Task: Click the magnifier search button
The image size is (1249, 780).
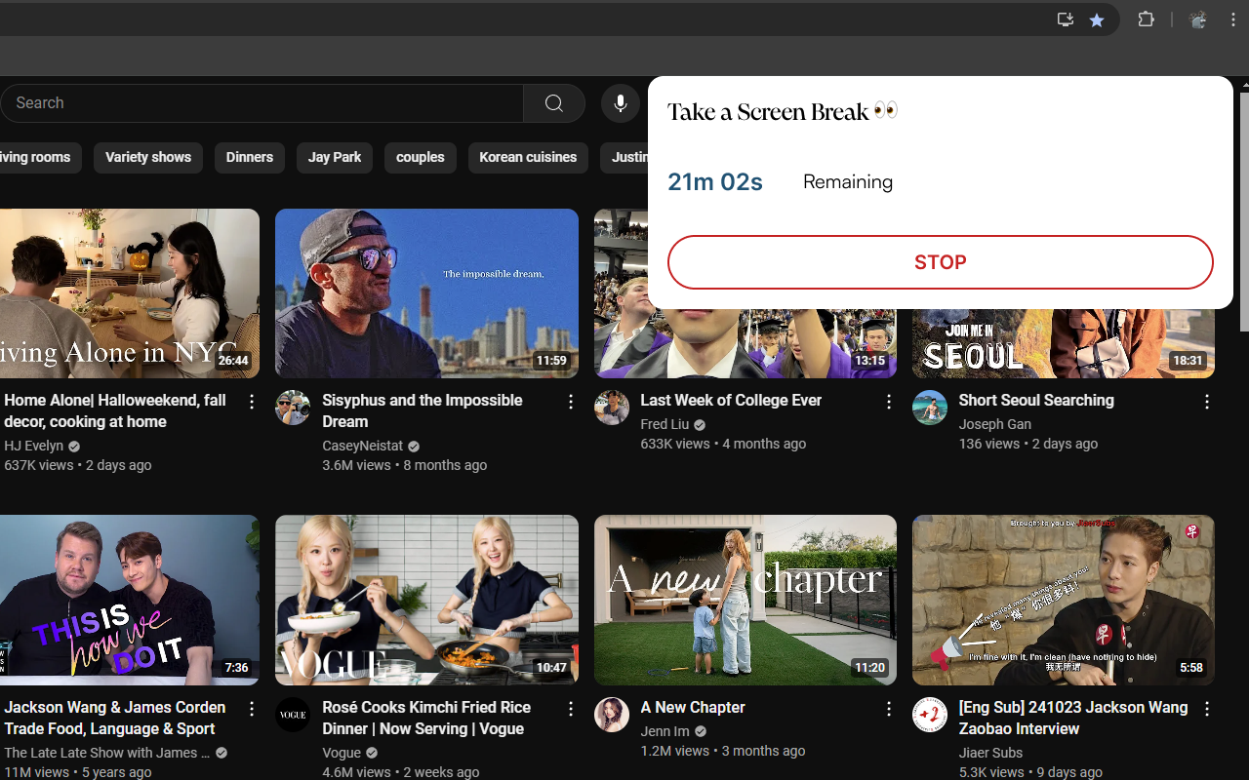Action: [554, 103]
